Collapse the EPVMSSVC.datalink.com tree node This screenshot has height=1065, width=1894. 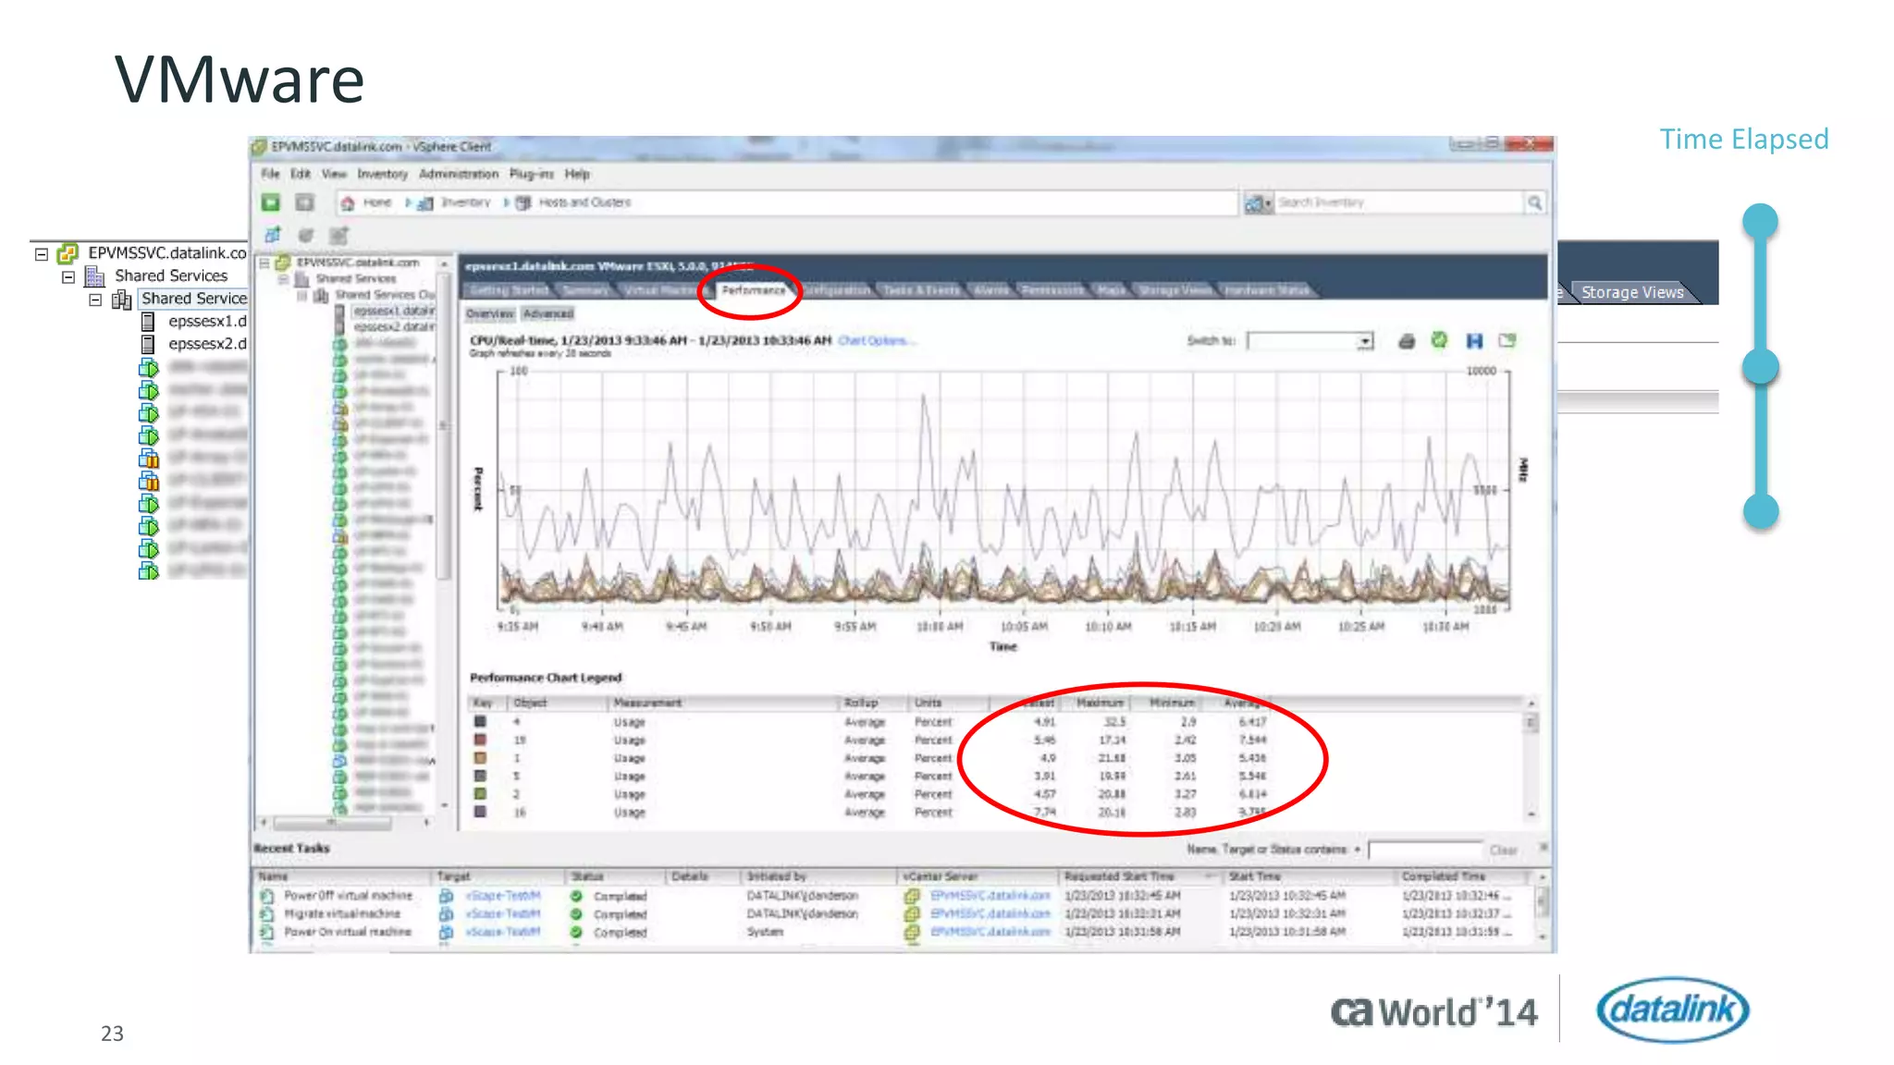pos(42,253)
